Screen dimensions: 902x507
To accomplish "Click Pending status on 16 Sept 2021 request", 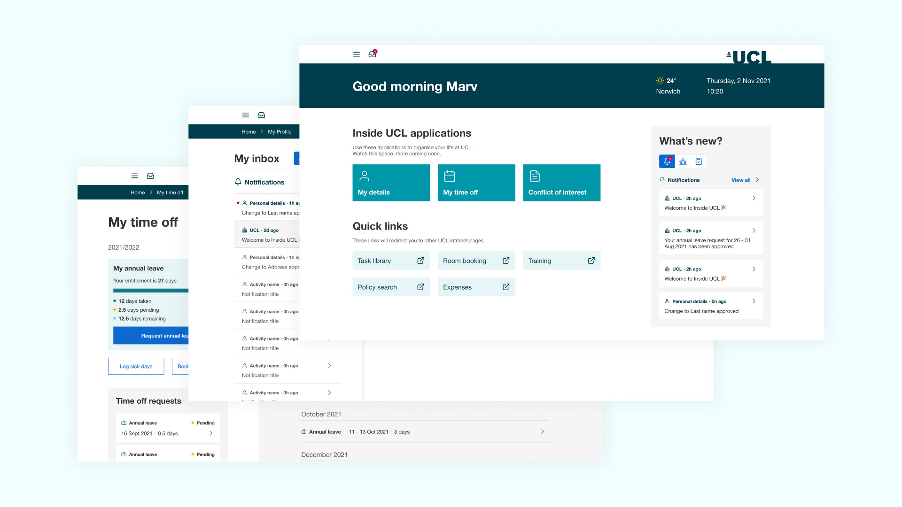I will click(203, 423).
